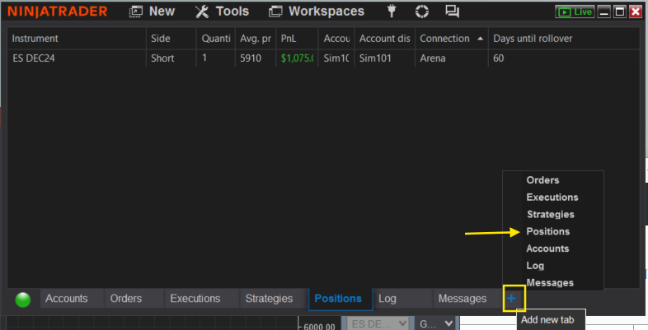The width and height of the screenshot is (648, 330).
Task: Open the G... dropdown in lower window
Action: point(436,323)
